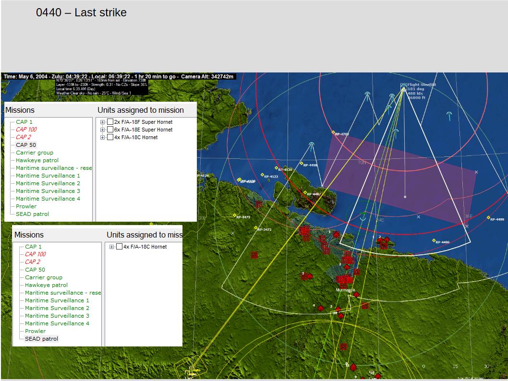Click the purple patrol zone rectangle on map
The width and height of the screenshot is (508, 381).
(x=399, y=179)
